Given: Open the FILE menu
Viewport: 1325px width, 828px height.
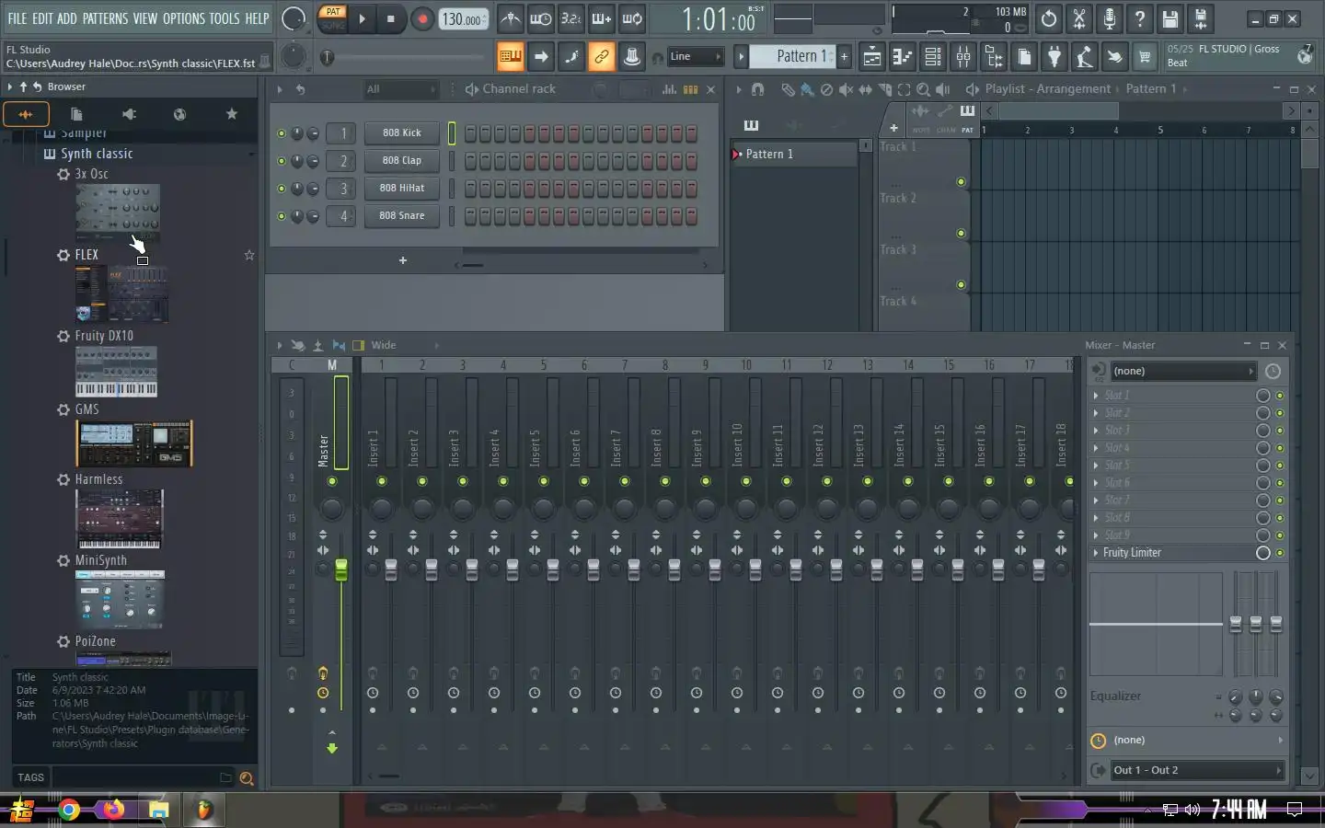Looking at the screenshot, I should point(17,18).
